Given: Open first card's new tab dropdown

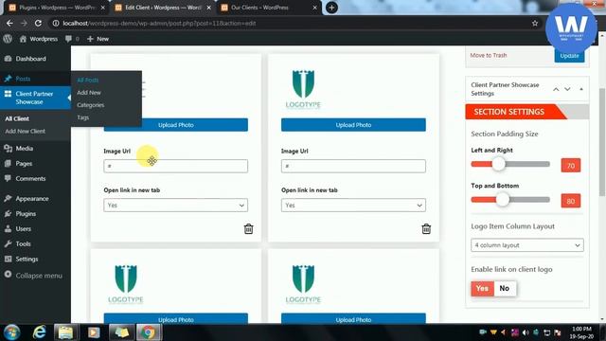Looking at the screenshot, I should [176, 206].
